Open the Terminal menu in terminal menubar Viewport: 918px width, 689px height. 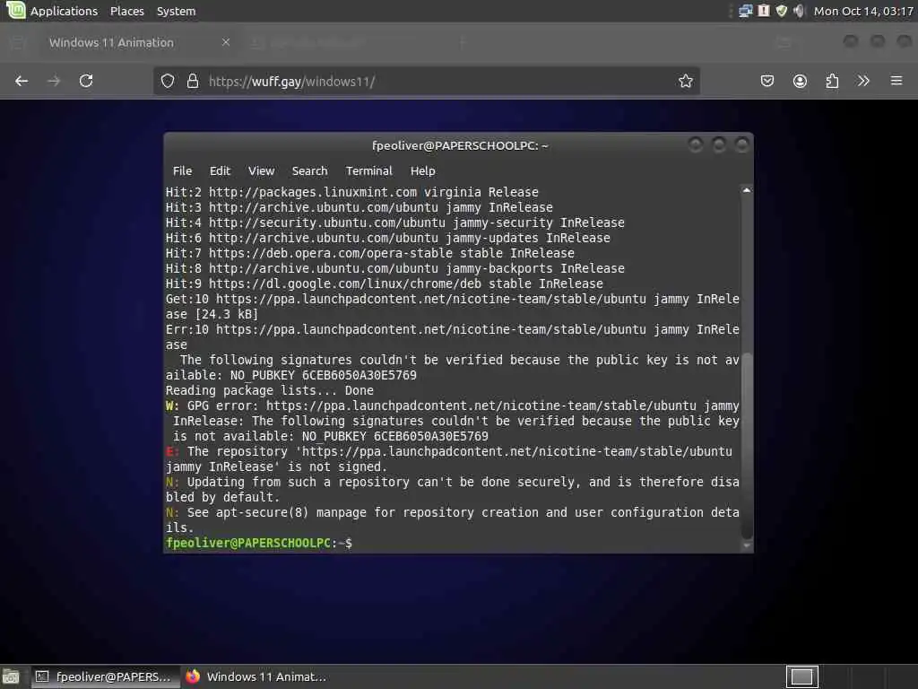[368, 171]
